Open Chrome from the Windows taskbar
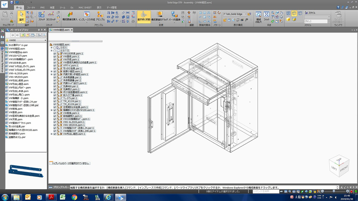Screen dimensions: 358x201 click(x=74, y=197)
